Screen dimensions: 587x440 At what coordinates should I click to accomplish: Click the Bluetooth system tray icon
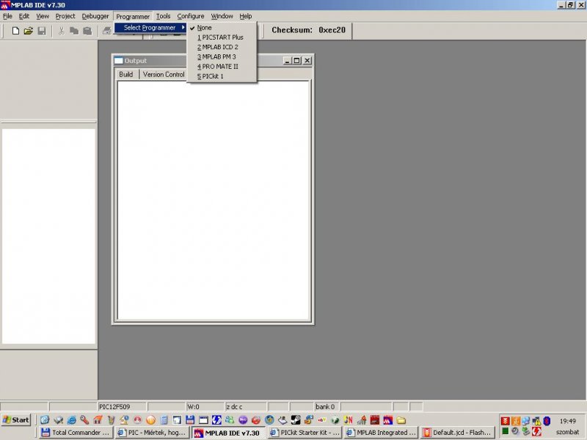547,421
